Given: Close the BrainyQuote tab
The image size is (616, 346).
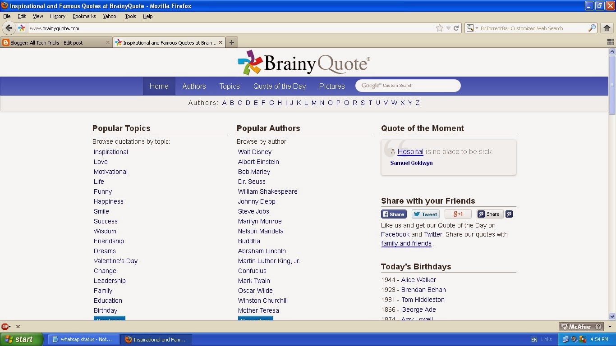Looking at the screenshot, I should [x=221, y=42].
